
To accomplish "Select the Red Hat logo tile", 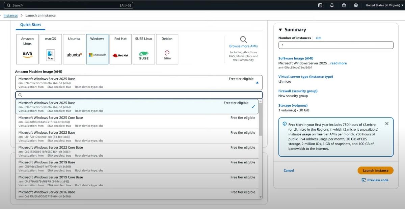I will coord(120,49).
